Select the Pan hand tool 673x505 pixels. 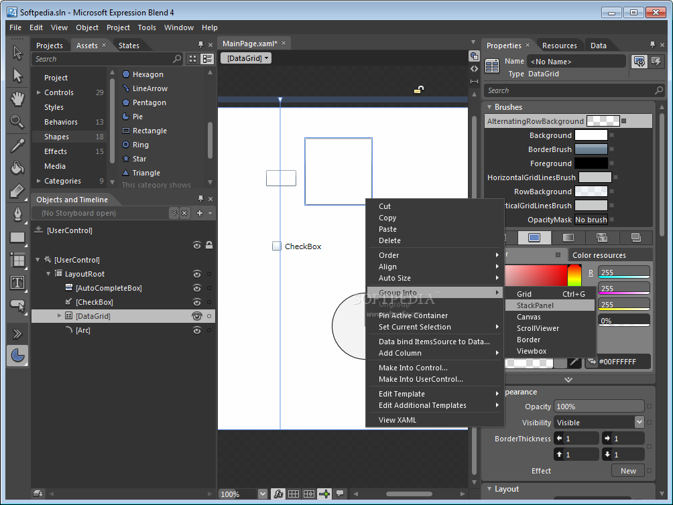pos(17,99)
